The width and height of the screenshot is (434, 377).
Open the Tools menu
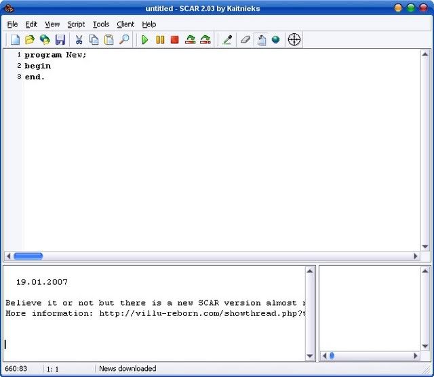click(100, 24)
